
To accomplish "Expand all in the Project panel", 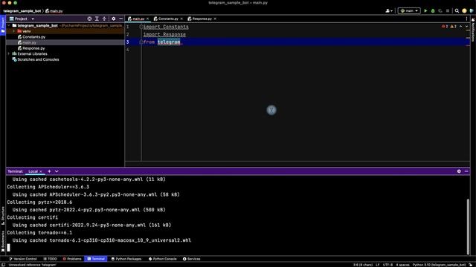I will [x=97, y=19].
